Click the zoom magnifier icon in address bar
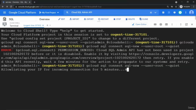 [x=168, y=7]
